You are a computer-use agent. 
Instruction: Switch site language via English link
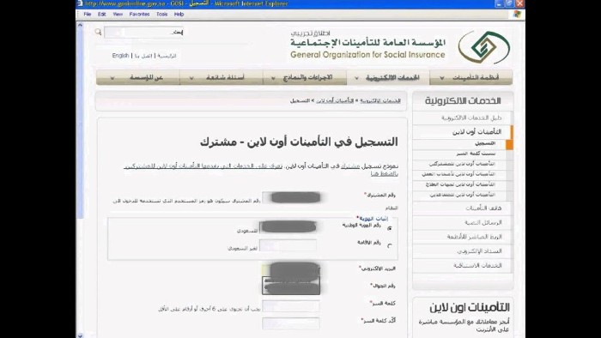tap(120, 56)
